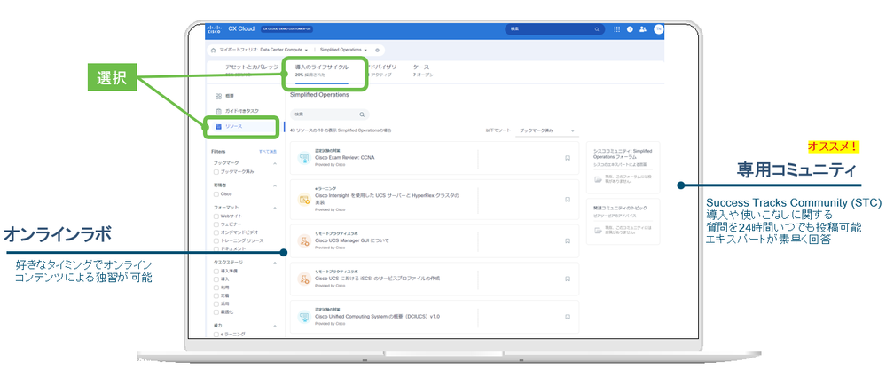Click the magnifier icon in the resources search box
This screenshot has width=886, height=370.
pos(362,114)
